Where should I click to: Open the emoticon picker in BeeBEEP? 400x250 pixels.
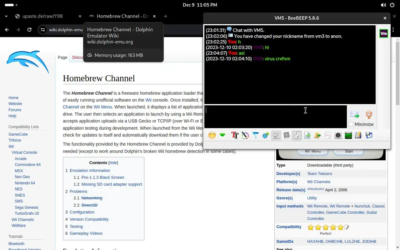point(212,135)
